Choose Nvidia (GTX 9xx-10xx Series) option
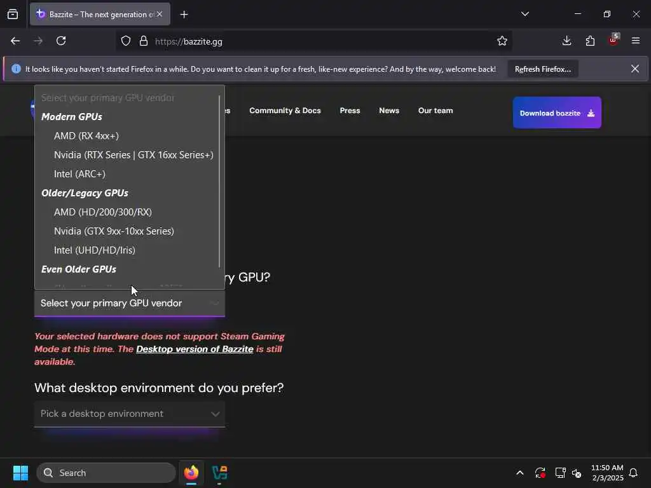This screenshot has height=488, width=651. (130, 231)
